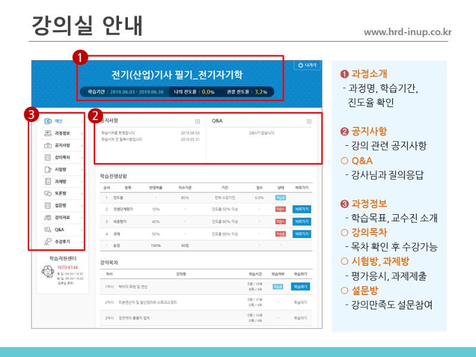
Task: Open notice 학습시작을 환영합니다
Action: pyautogui.click(x=118, y=133)
